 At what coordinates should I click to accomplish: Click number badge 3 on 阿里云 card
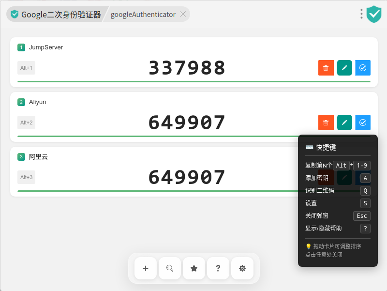click(x=21, y=156)
